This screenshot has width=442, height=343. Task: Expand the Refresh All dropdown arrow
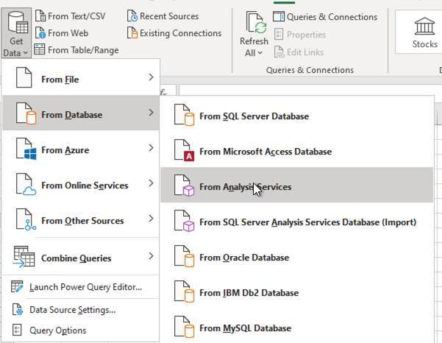pos(260,53)
